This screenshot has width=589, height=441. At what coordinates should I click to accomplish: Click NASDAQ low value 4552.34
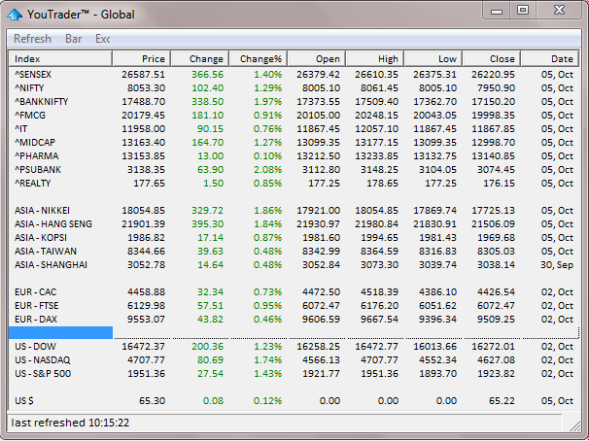click(x=437, y=360)
